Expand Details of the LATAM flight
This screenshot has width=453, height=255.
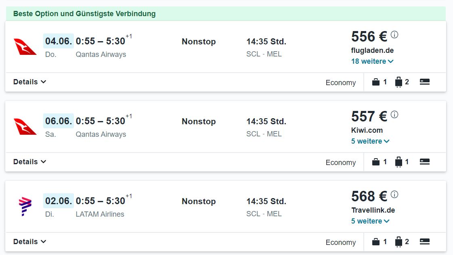click(29, 241)
